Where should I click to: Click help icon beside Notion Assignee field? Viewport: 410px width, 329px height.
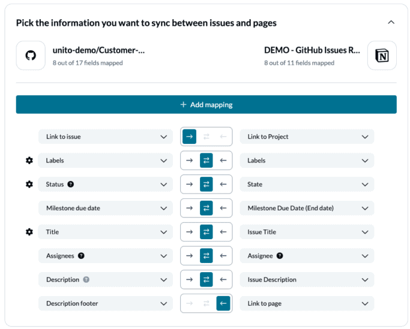pos(280,256)
